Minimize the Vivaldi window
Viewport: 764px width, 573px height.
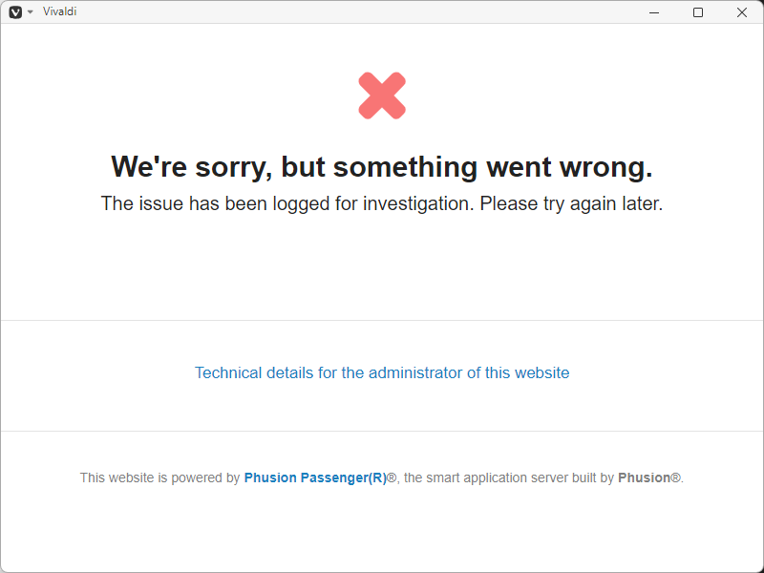coord(653,12)
